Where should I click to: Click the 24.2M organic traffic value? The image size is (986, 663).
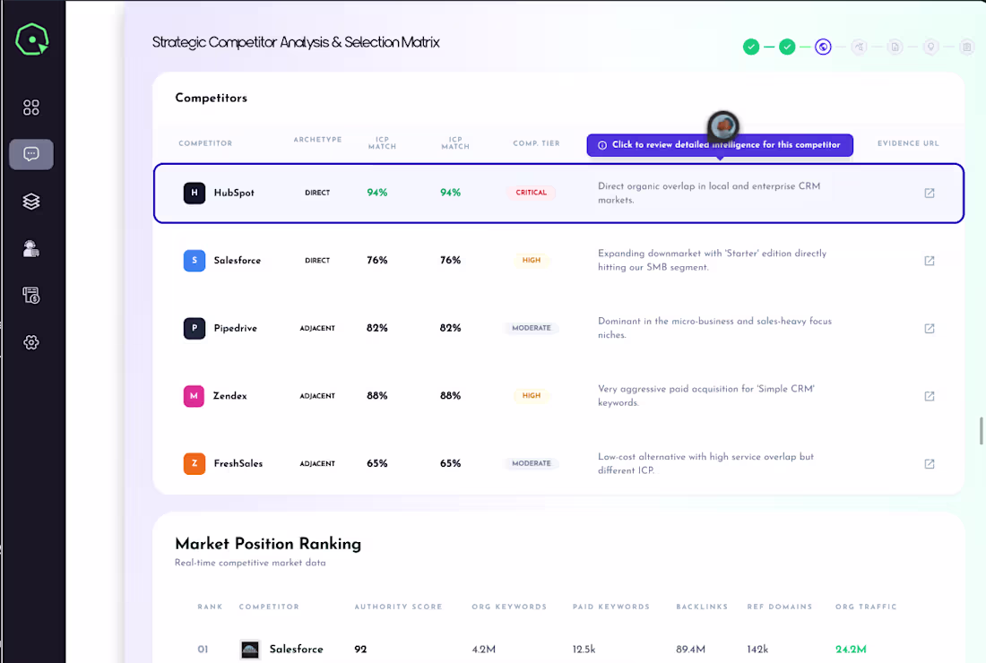[851, 650]
